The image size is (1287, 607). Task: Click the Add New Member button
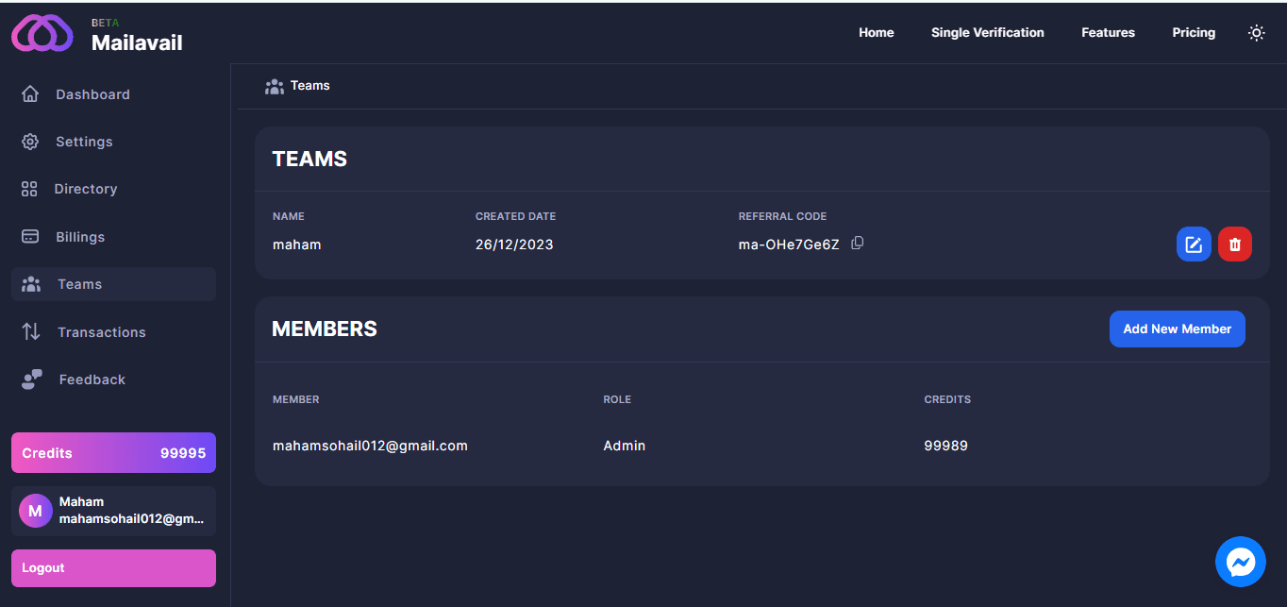pos(1177,329)
